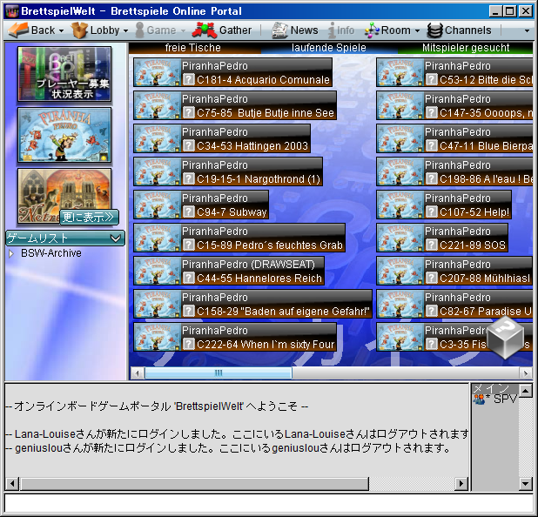Open the Back dropdown arrow

pos(62,30)
